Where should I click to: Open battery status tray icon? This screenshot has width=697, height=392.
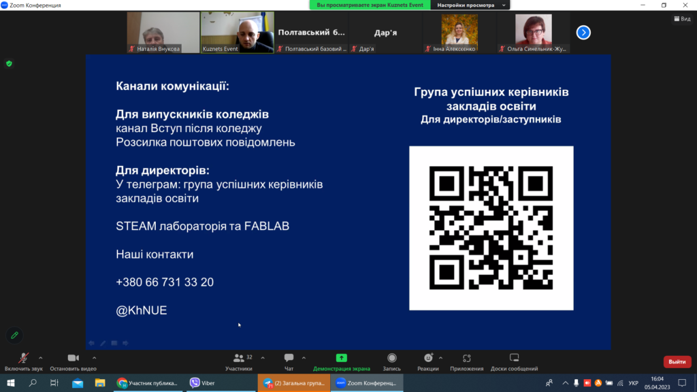609,382
